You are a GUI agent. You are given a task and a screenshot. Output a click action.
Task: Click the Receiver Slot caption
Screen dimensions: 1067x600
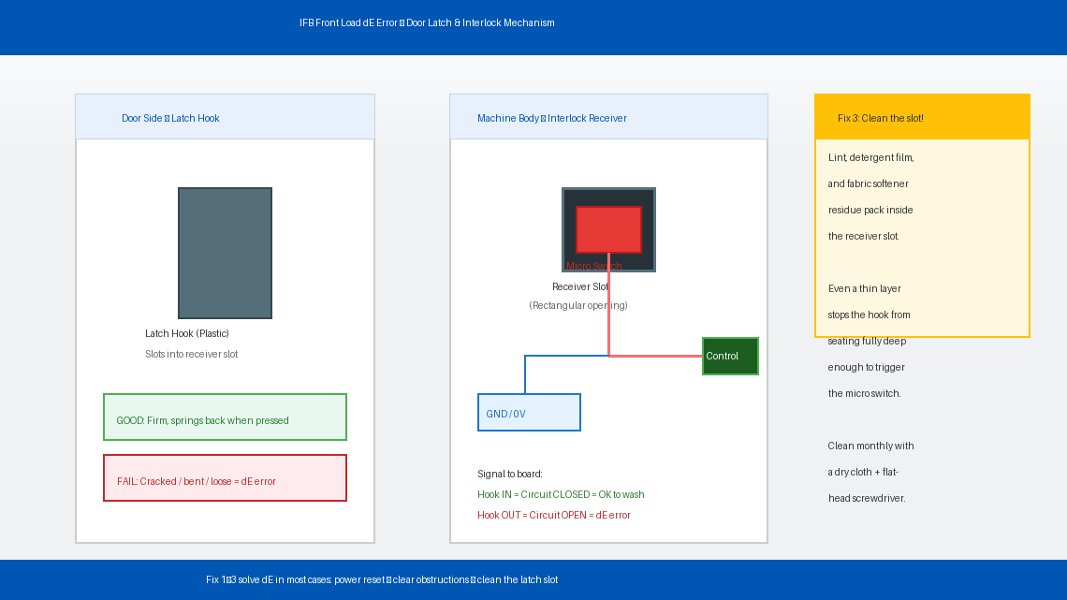(580, 287)
